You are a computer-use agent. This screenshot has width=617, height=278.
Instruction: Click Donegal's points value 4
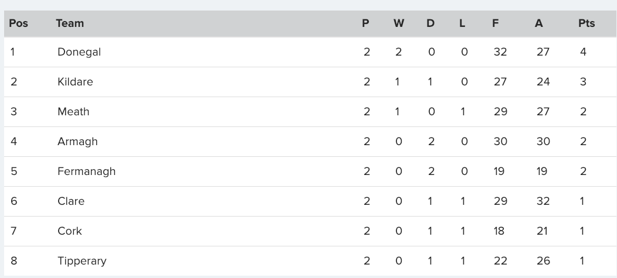[x=583, y=52]
